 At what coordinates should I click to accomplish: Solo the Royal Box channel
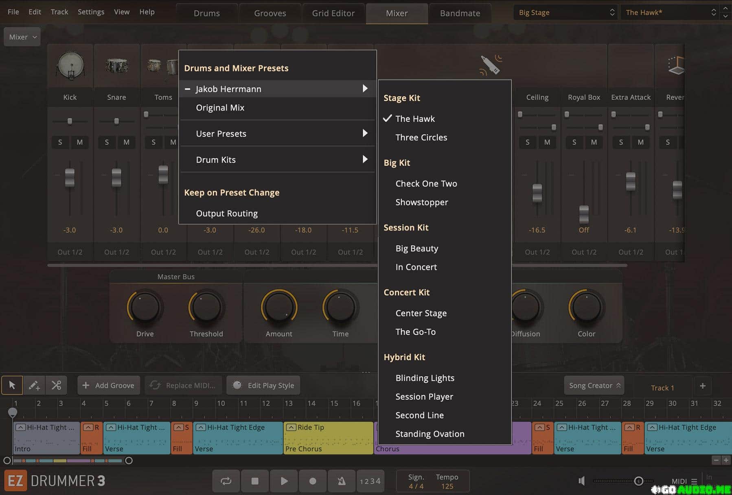click(x=574, y=142)
